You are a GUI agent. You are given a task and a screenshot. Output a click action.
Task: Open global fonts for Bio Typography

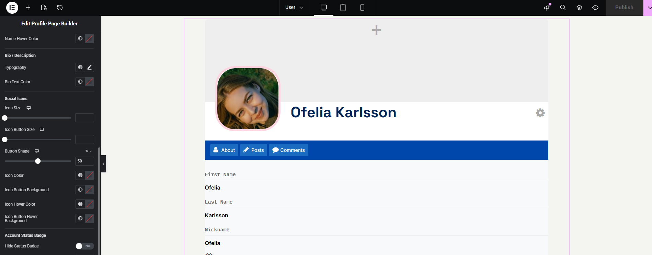click(80, 68)
